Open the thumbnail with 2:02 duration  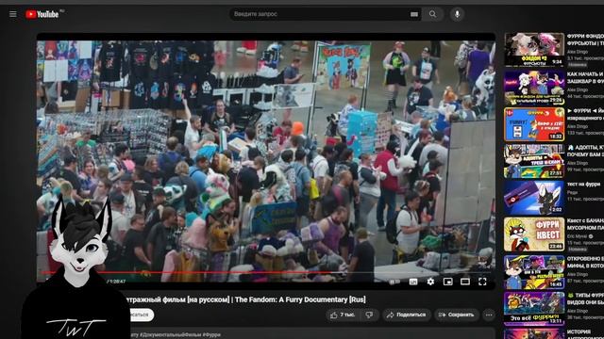tap(534, 198)
